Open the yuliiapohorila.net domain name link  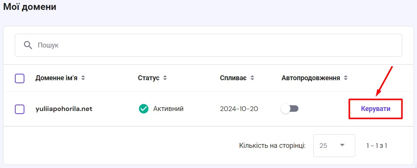[x=64, y=109]
